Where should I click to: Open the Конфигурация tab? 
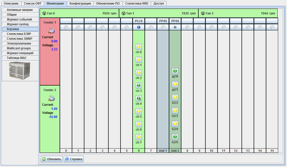[80, 4]
